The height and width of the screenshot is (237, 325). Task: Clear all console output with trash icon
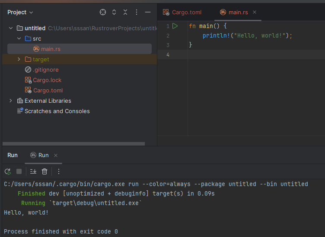tap(45, 171)
